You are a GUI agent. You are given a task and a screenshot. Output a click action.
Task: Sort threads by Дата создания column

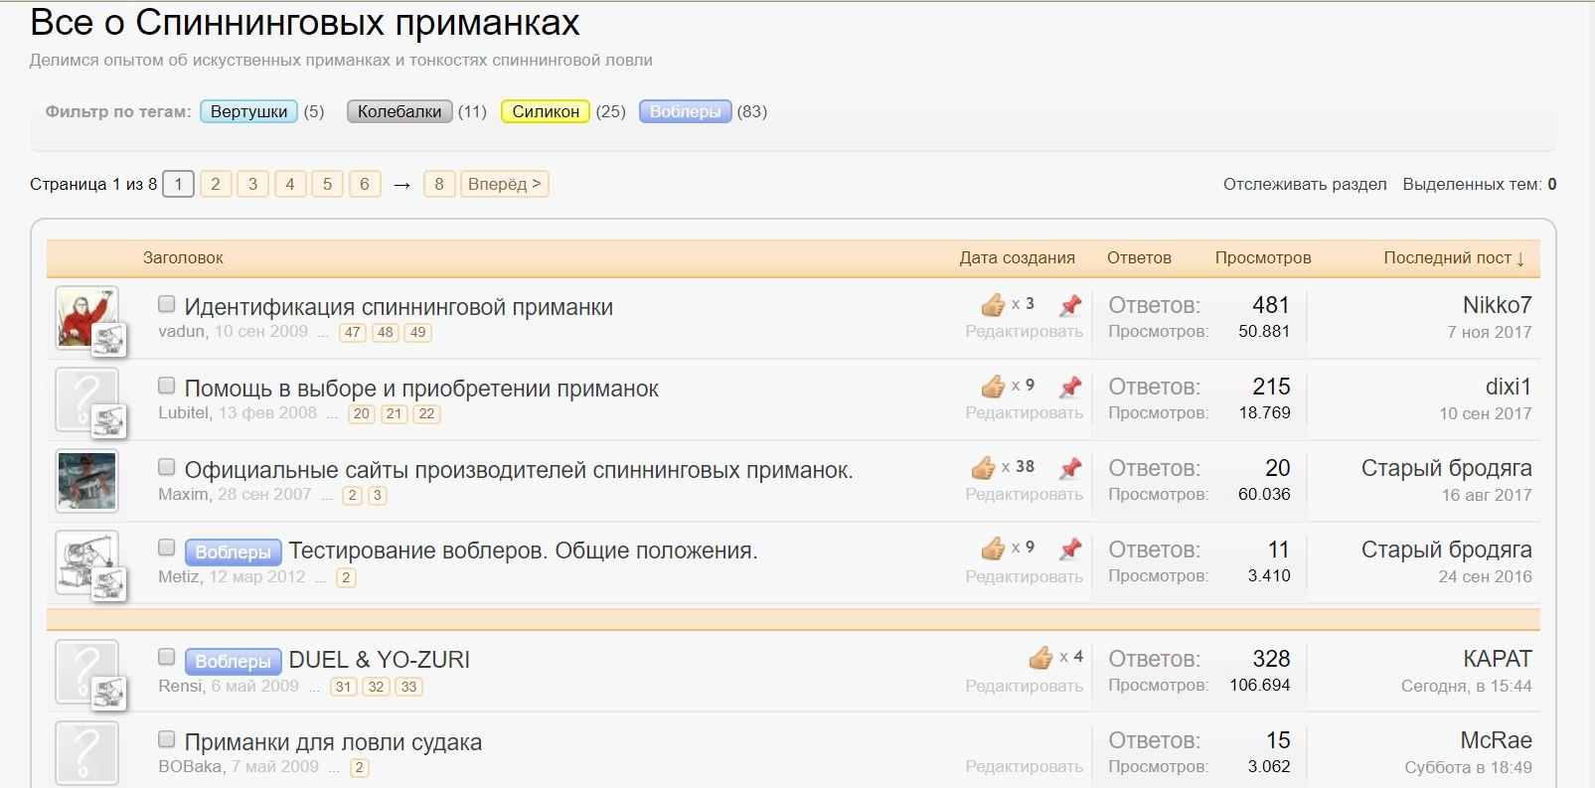coord(1017,258)
